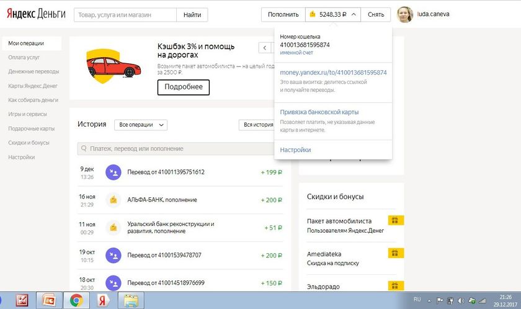The image size is (521, 309).
Task: Open the Перевод от 41001539478707 operation
Action: (x=164, y=255)
